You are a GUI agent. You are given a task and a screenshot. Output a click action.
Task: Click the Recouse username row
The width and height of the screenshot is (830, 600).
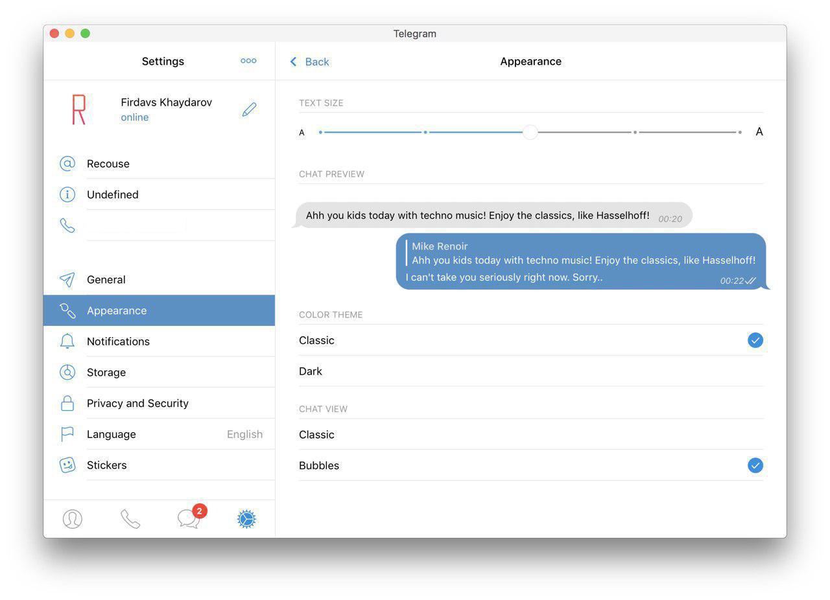point(159,163)
